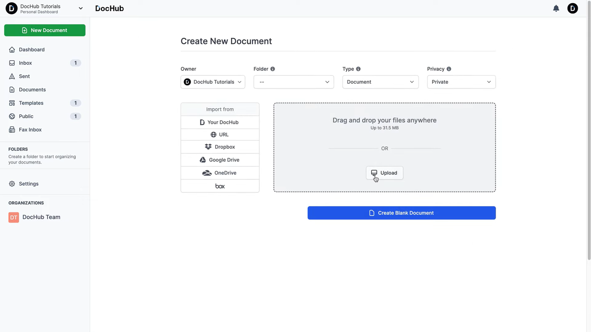Click the FOLDERS section label
Screen dimensions: 591x332
tap(18, 149)
